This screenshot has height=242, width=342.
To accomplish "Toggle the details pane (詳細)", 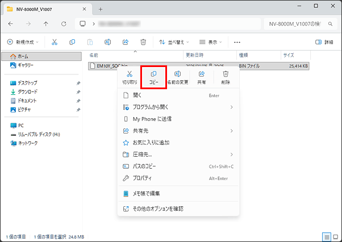I will coord(324,42).
